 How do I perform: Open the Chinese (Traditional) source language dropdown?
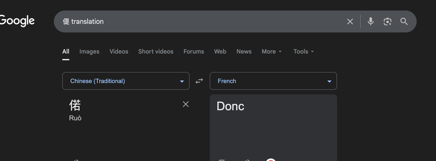tap(126, 81)
